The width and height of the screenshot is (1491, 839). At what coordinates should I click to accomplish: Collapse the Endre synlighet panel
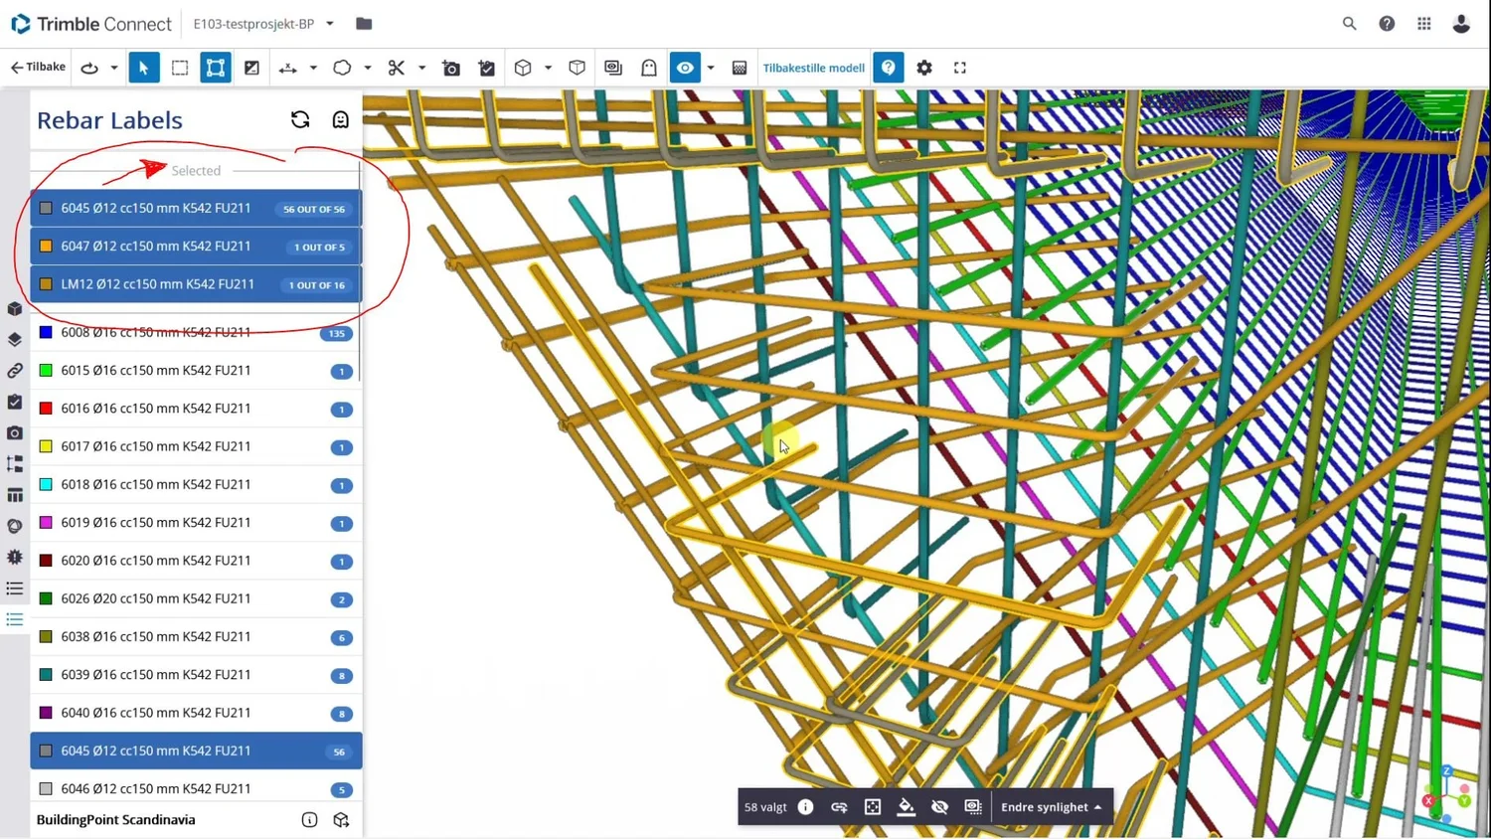(x=1097, y=806)
